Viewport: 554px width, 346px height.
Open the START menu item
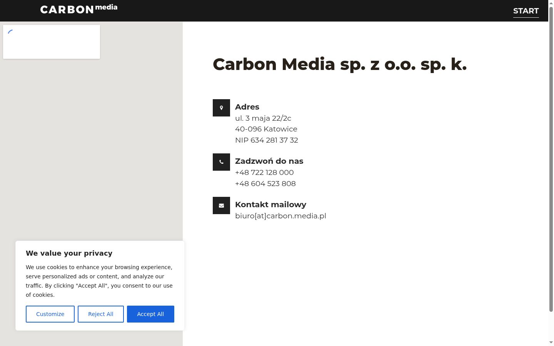pos(526,11)
